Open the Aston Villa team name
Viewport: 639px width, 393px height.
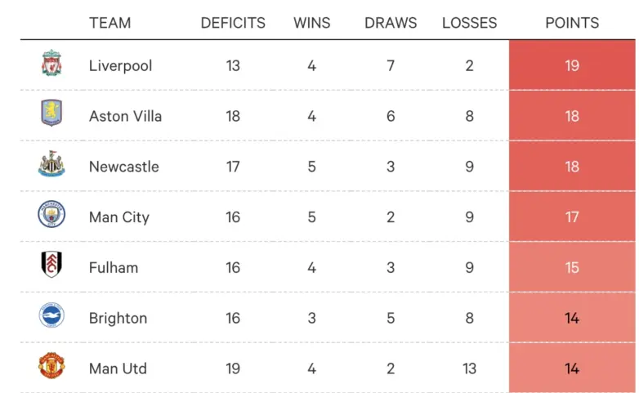point(125,116)
